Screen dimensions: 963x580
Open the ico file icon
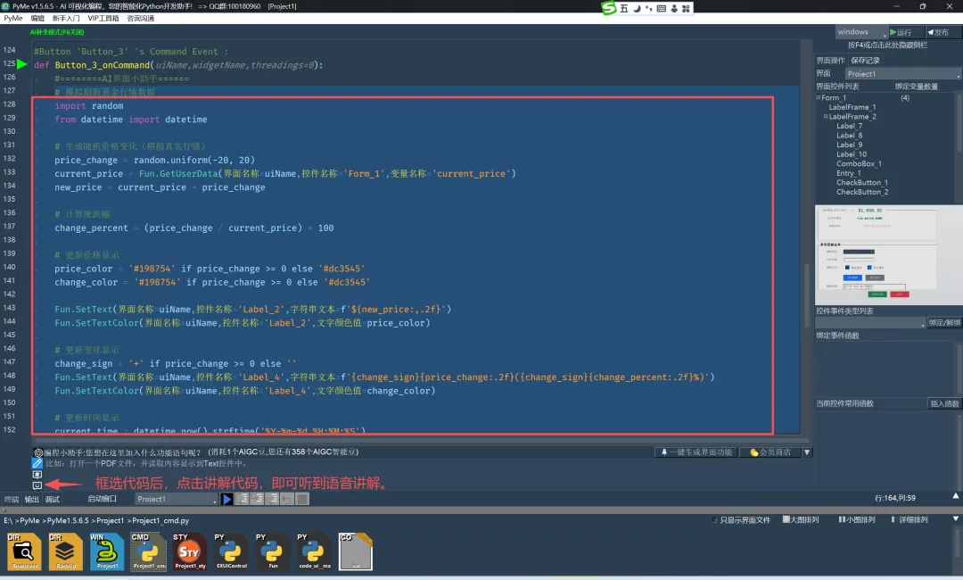tap(356, 551)
